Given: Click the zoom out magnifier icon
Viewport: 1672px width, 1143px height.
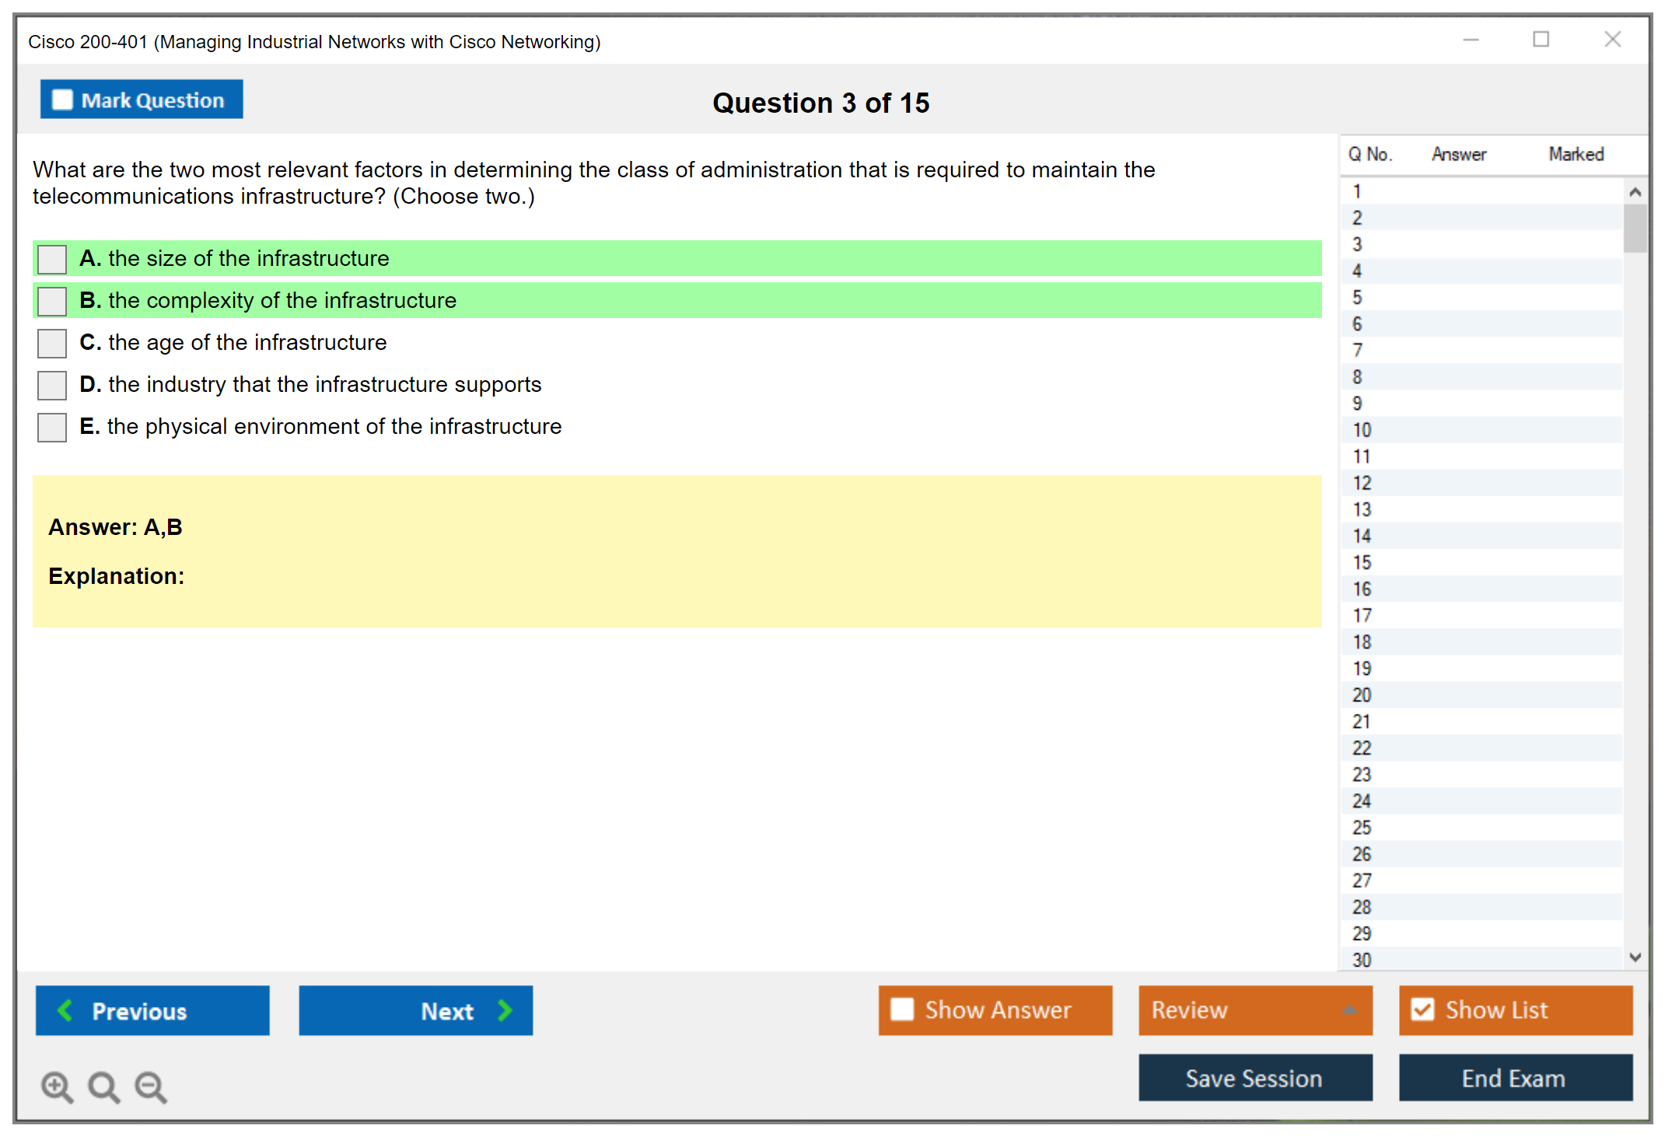Looking at the screenshot, I should click(150, 1086).
